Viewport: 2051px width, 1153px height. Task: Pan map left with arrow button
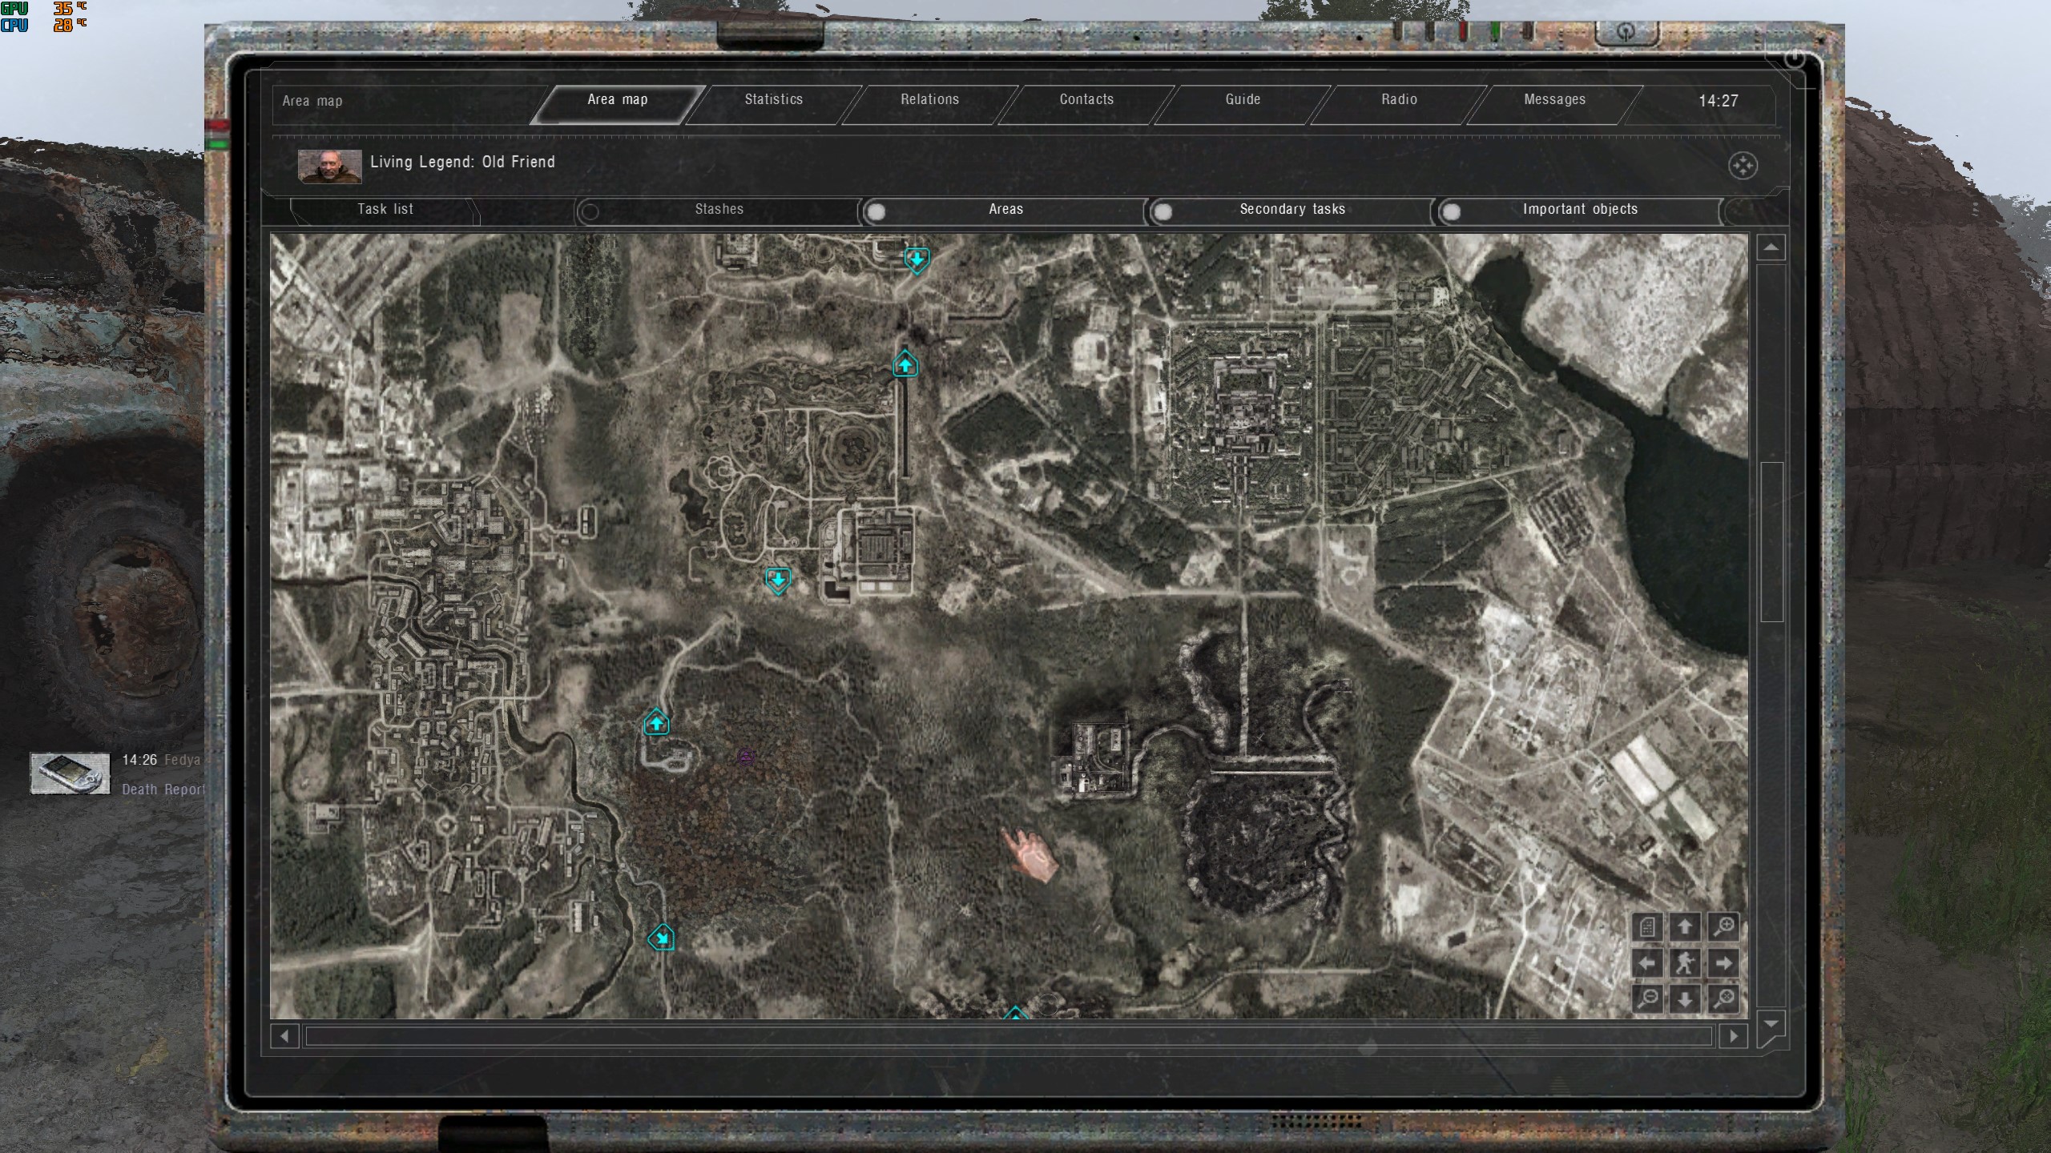(1647, 963)
